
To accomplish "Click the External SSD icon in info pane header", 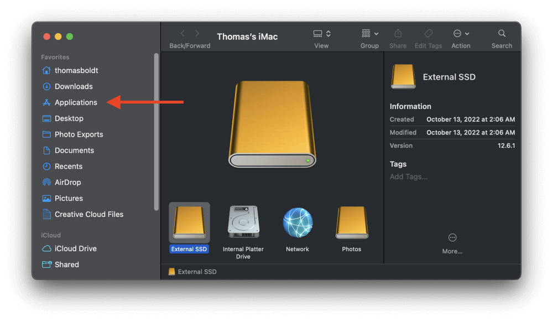I will point(403,76).
